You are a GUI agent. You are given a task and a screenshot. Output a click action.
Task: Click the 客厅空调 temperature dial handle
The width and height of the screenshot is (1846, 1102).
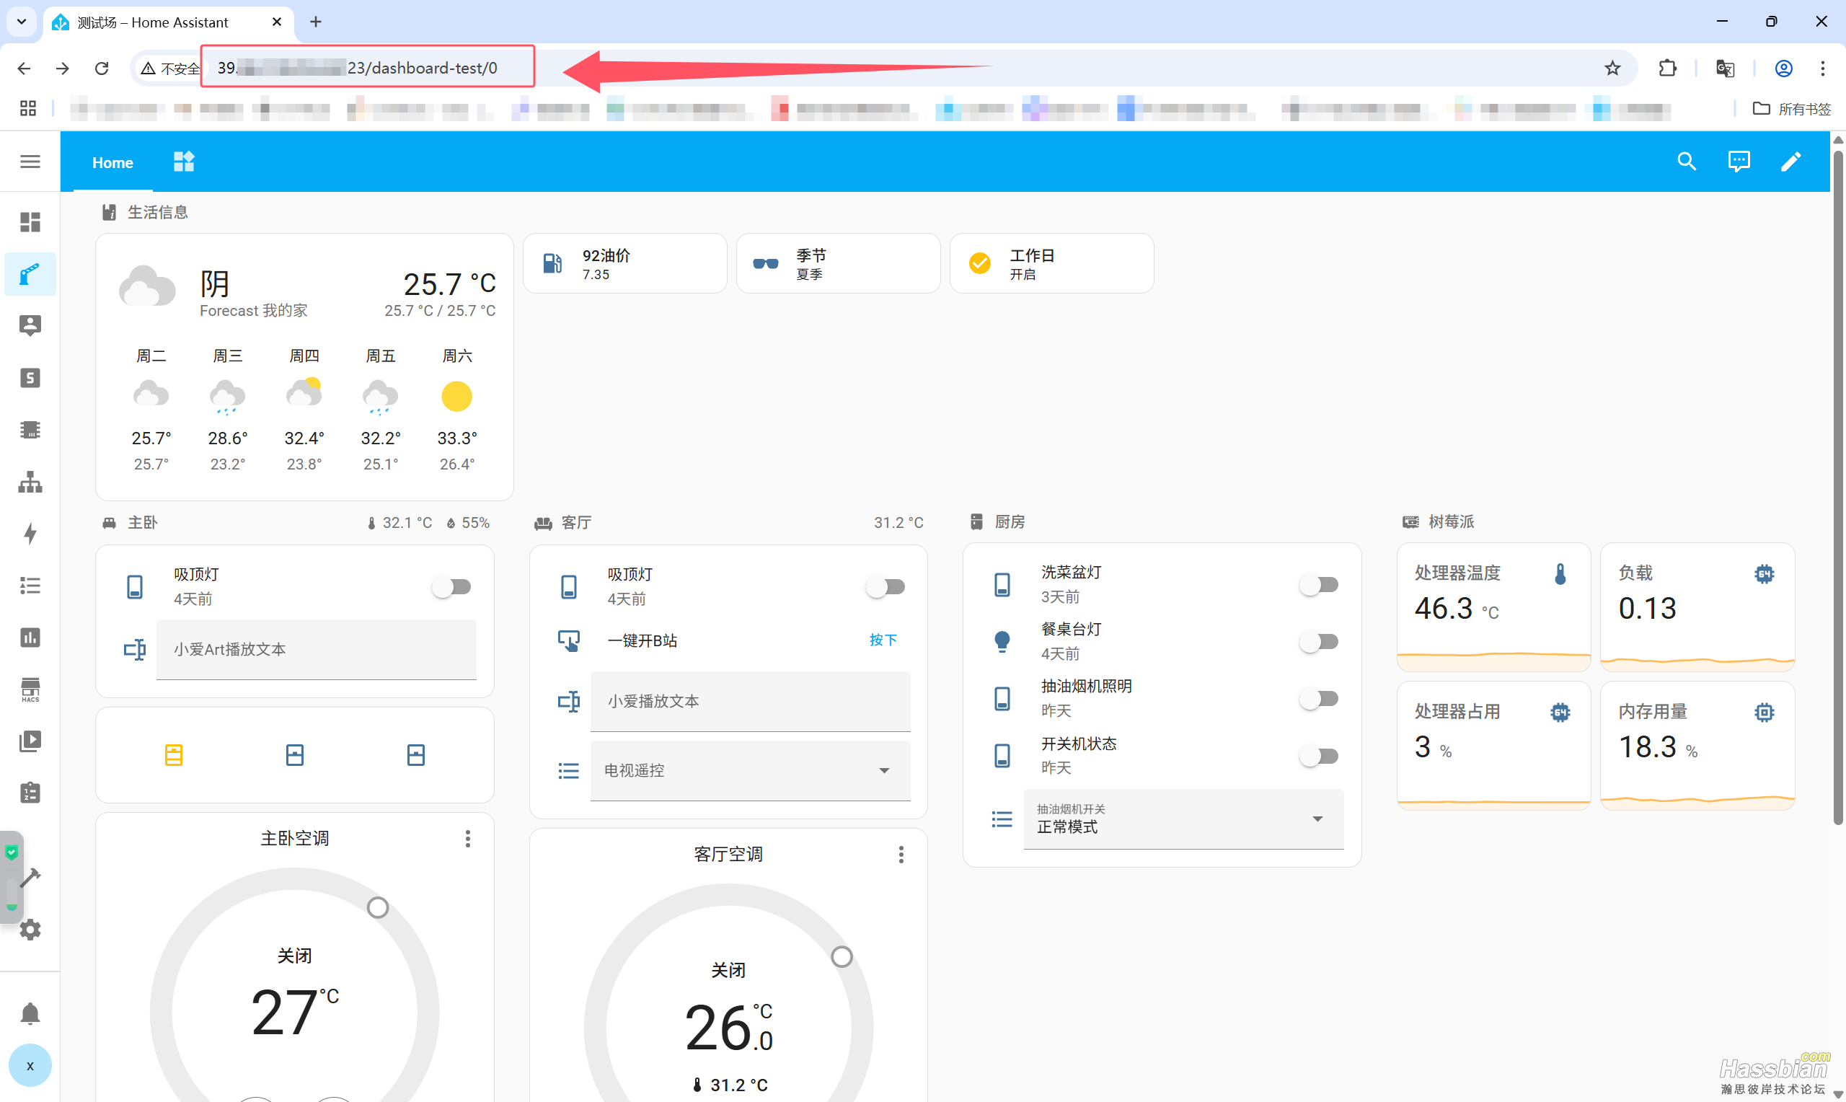click(x=841, y=956)
